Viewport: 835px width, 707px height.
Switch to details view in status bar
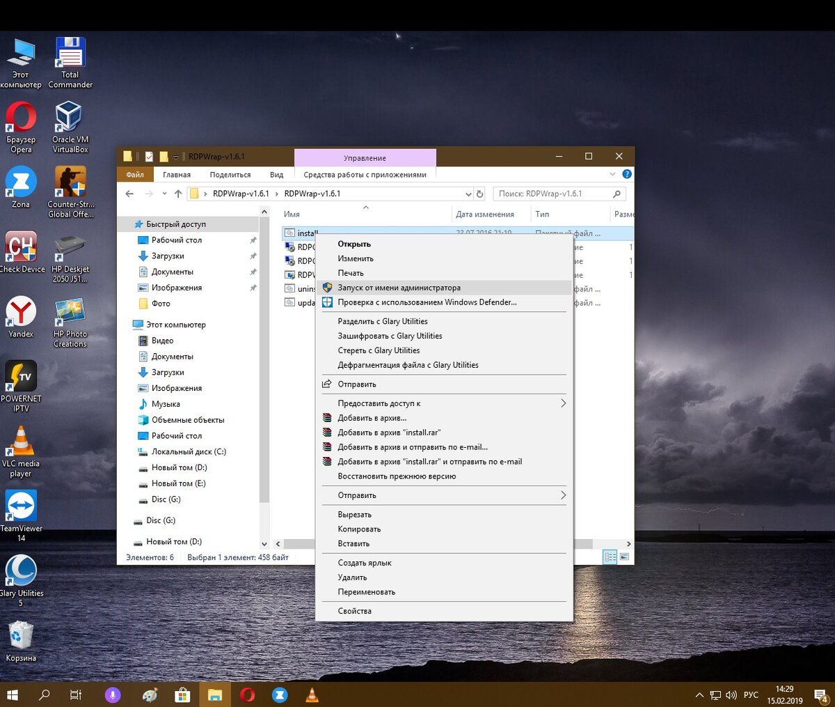(x=610, y=557)
